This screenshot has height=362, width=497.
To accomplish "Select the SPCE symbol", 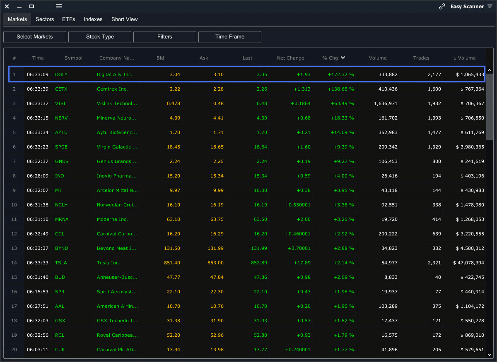I will coord(61,147).
